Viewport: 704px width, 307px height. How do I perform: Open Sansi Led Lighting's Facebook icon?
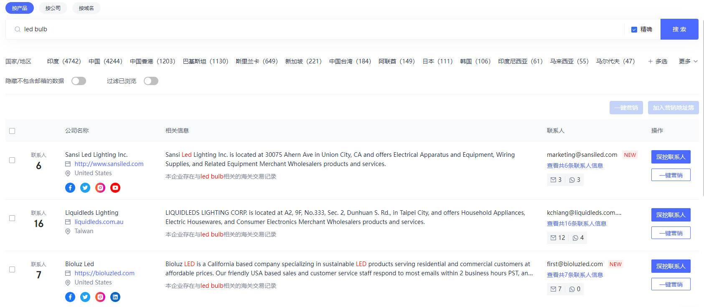[70, 188]
